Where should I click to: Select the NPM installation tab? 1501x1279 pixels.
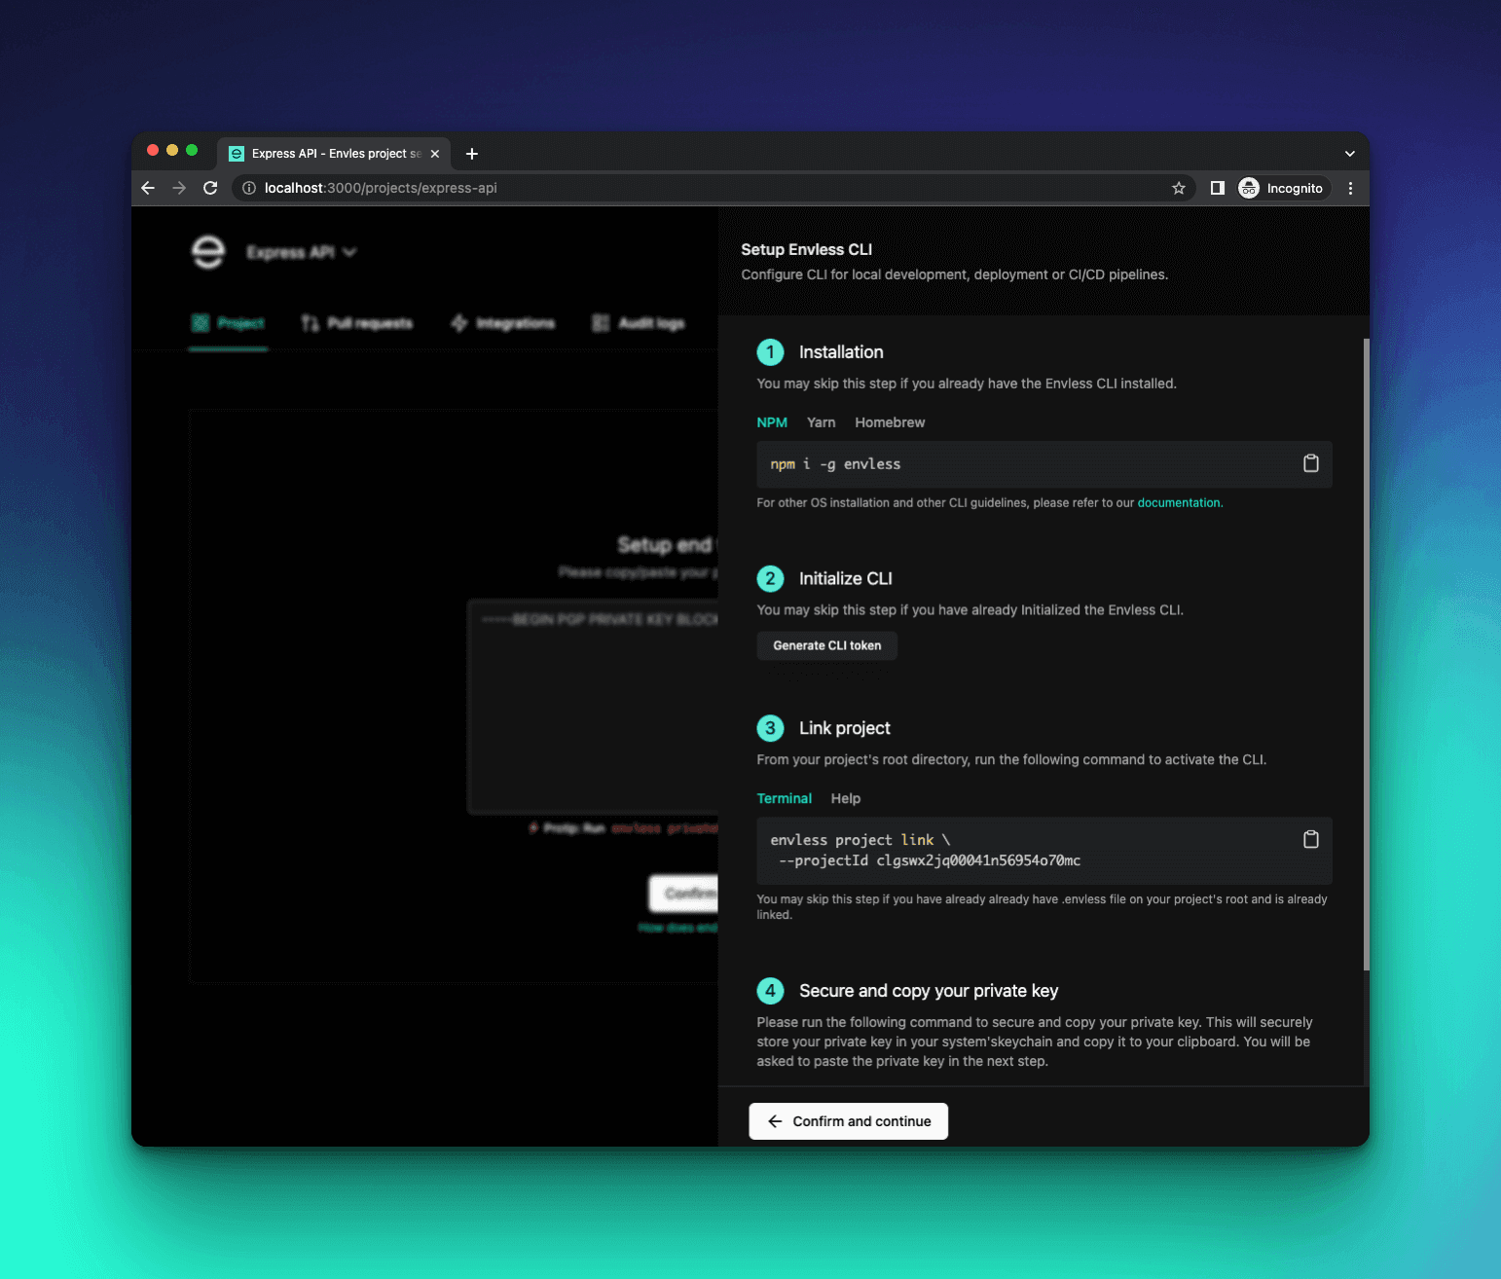coord(772,422)
